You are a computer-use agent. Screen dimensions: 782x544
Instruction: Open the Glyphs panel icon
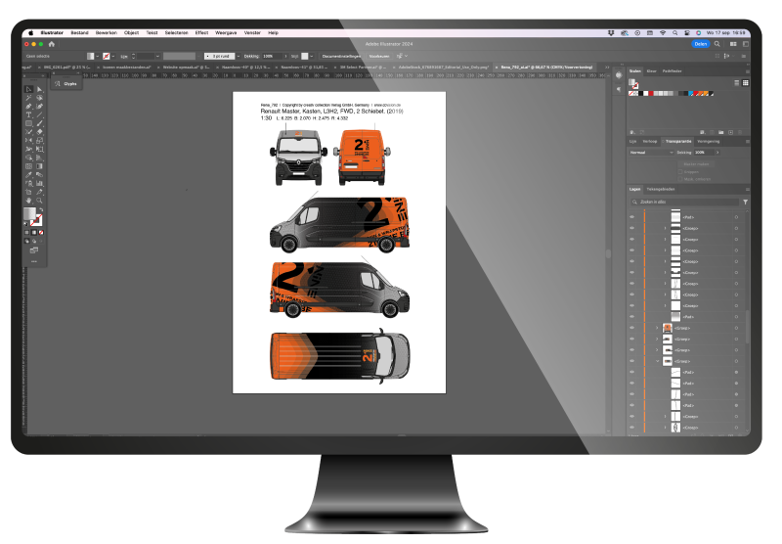(58, 84)
